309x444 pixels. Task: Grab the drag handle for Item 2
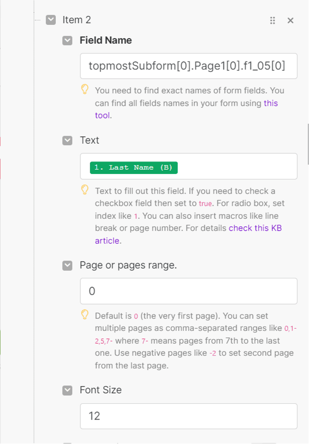[x=272, y=20]
